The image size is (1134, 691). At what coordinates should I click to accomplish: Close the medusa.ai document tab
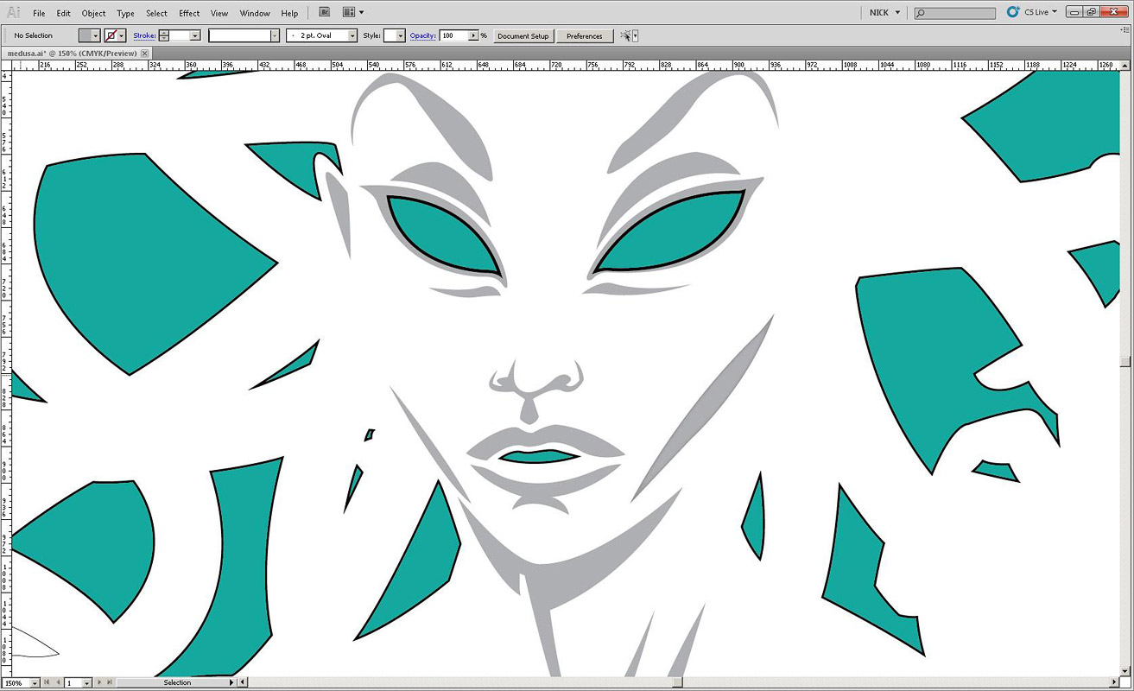coord(145,54)
